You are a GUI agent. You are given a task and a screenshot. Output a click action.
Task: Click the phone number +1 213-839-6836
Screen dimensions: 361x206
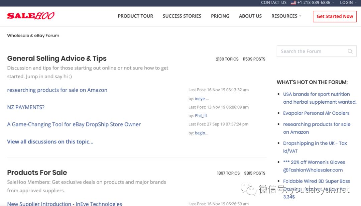click(314, 3)
